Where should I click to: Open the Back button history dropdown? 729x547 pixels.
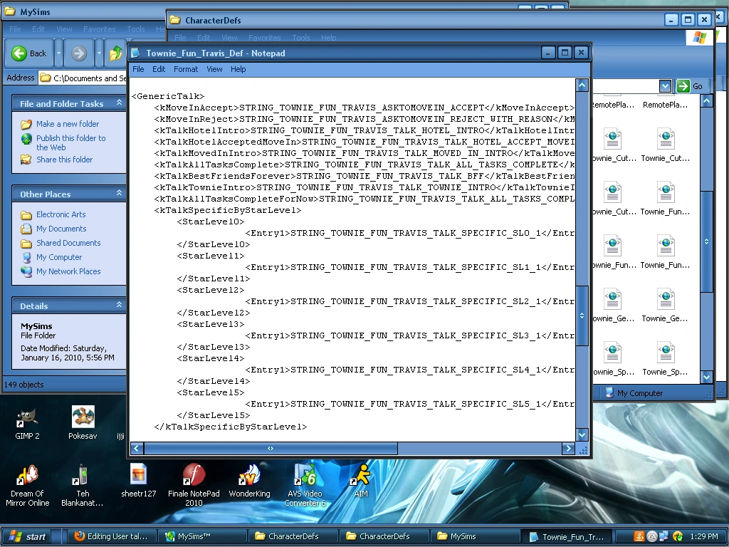(x=58, y=53)
